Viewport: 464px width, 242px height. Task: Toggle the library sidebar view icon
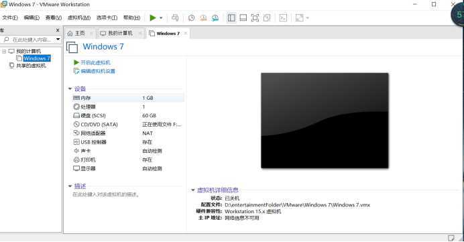(x=231, y=18)
